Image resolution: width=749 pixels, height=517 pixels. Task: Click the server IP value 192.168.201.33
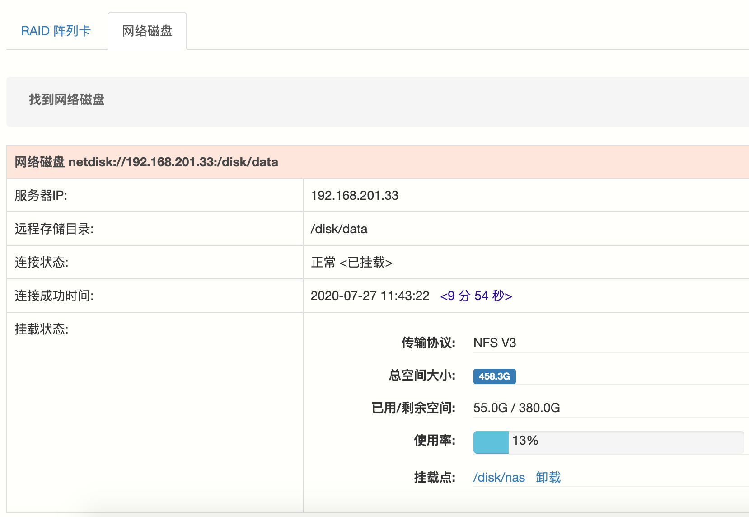(355, 195)
